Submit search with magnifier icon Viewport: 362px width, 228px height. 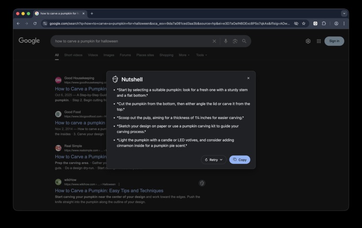[x=244, y=41]
